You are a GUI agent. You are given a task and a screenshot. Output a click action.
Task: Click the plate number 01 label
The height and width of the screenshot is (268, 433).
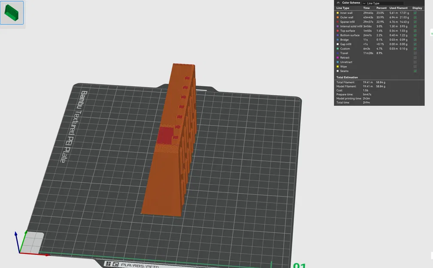pos(300,265)
